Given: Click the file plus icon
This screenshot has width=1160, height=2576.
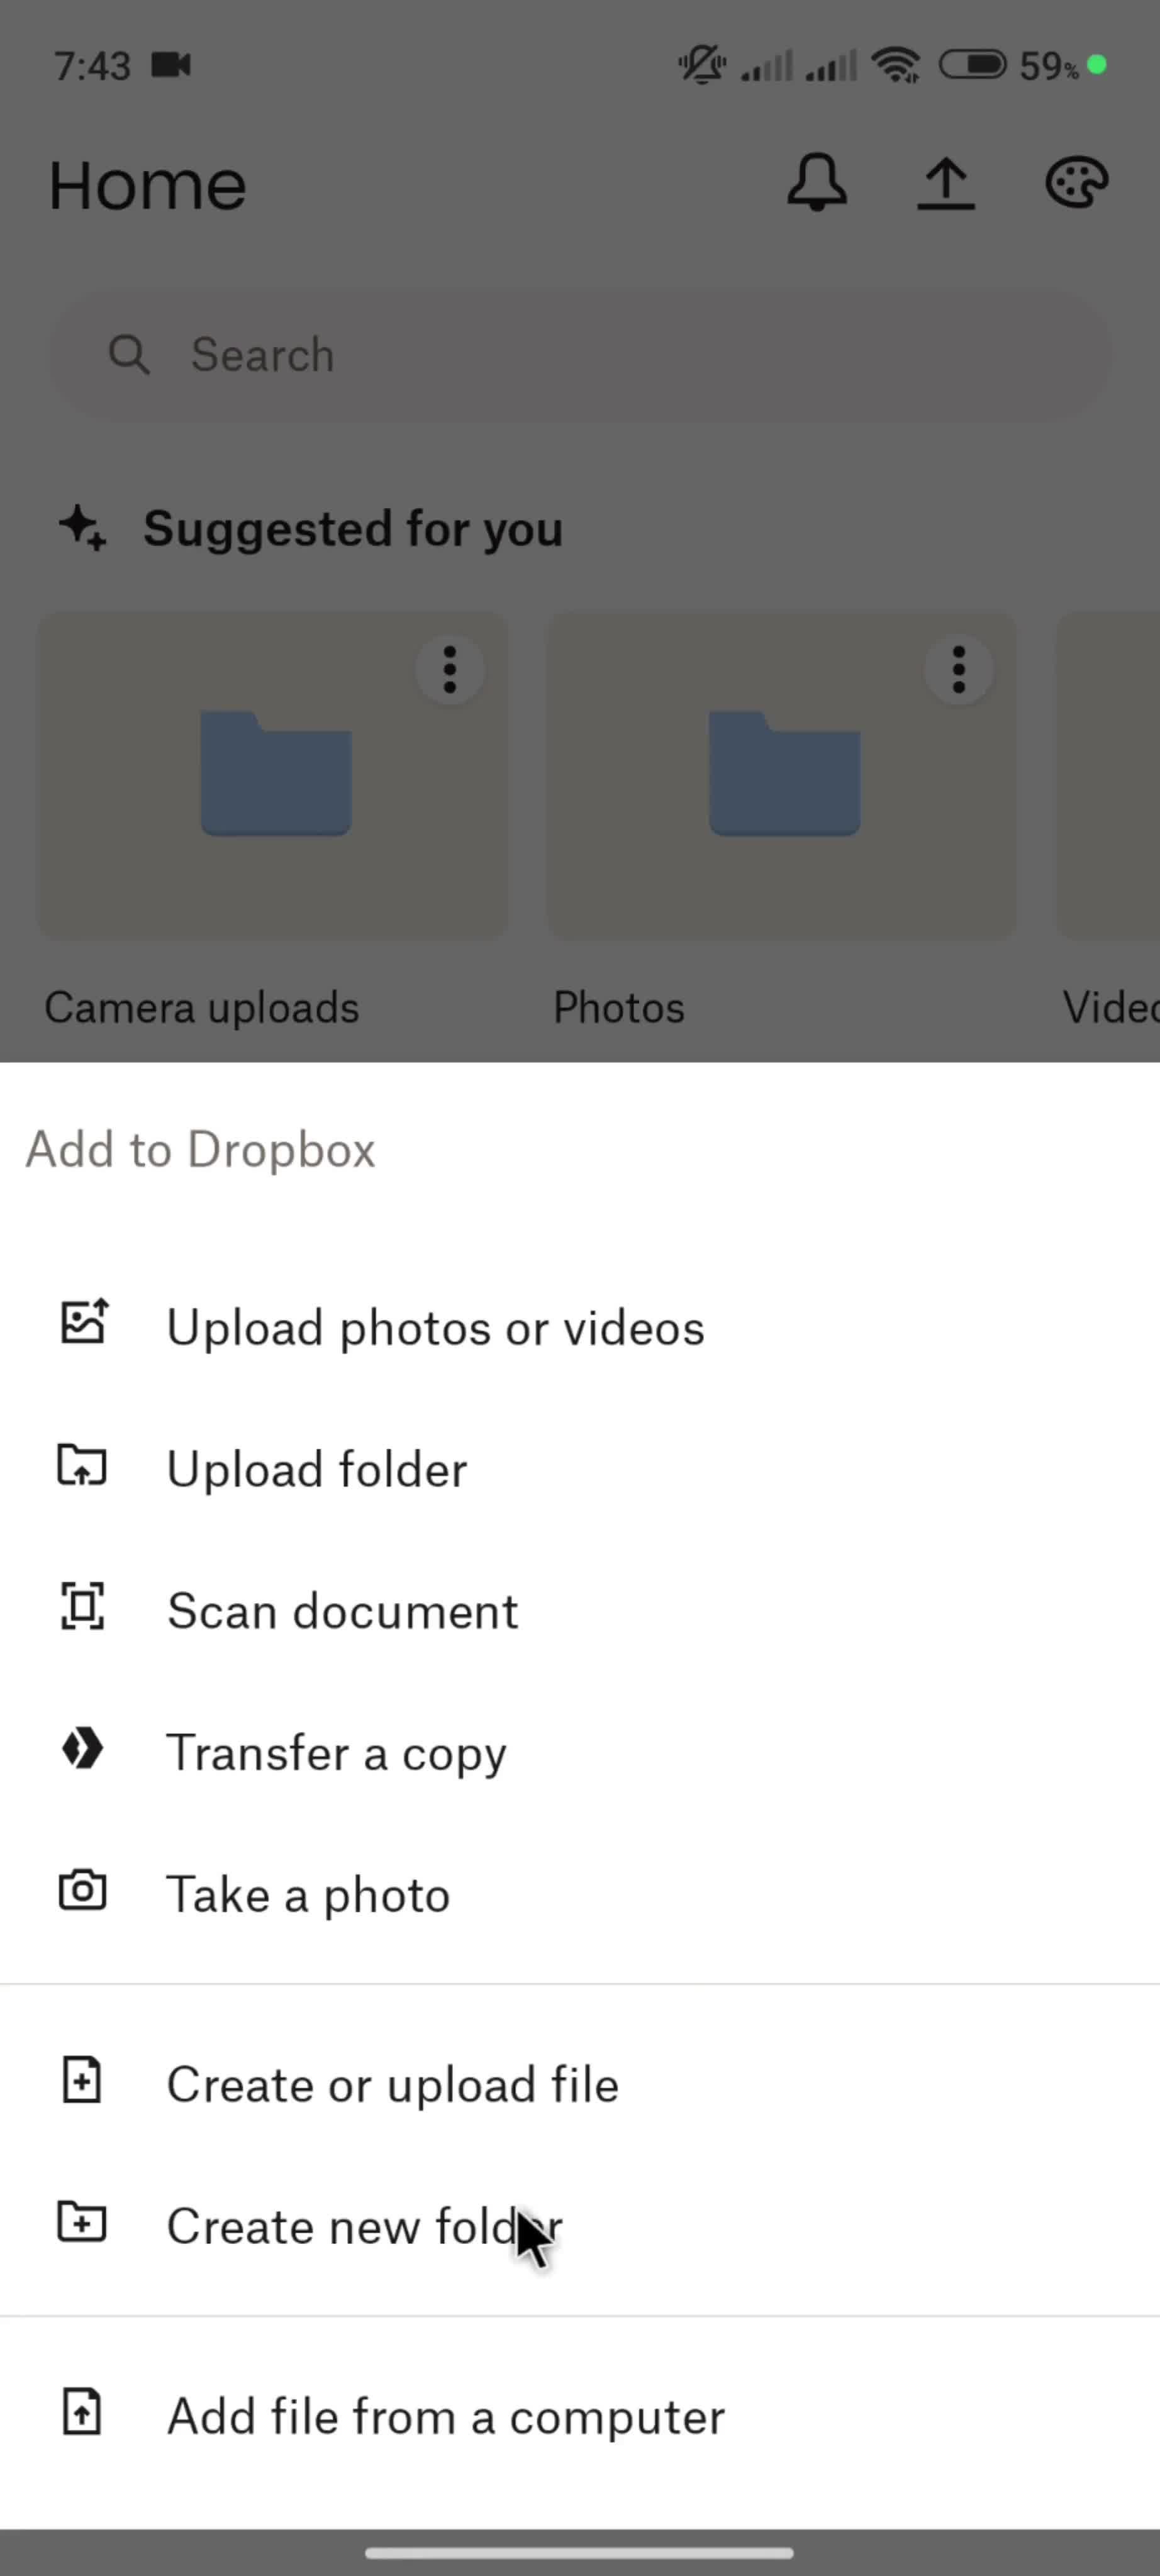Looking at the screenshot, I should (82, 2080).
